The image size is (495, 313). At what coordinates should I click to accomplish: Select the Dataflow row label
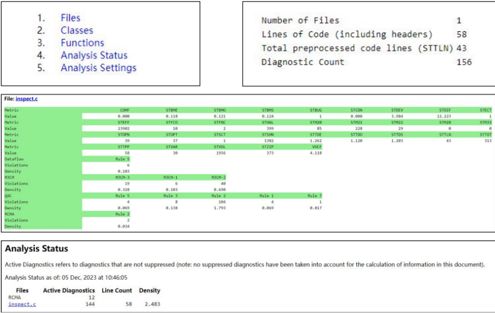pos(14,159)
